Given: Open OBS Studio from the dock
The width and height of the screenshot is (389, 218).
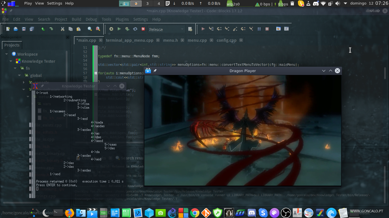Looking at the screenshot, I should click(x=286, y=213).
